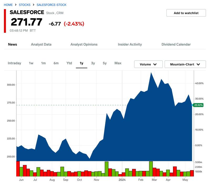Click the 275.00 price axis label
The width and height of the screenshot is (210, 184).
pyautogui.click(x=11, y=103)
